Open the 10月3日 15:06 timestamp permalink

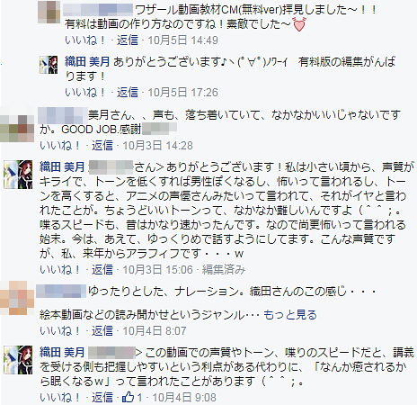pyautogui.click(x=158, y=269)
